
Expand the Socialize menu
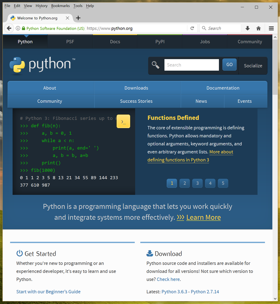(253, 66)
